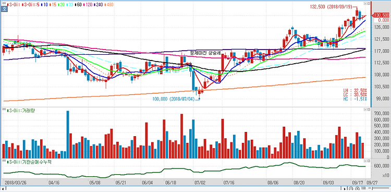Click the high annotation 132,500 (2018/09/19)
Screen dimensions: 391x192
coord(332,7)
